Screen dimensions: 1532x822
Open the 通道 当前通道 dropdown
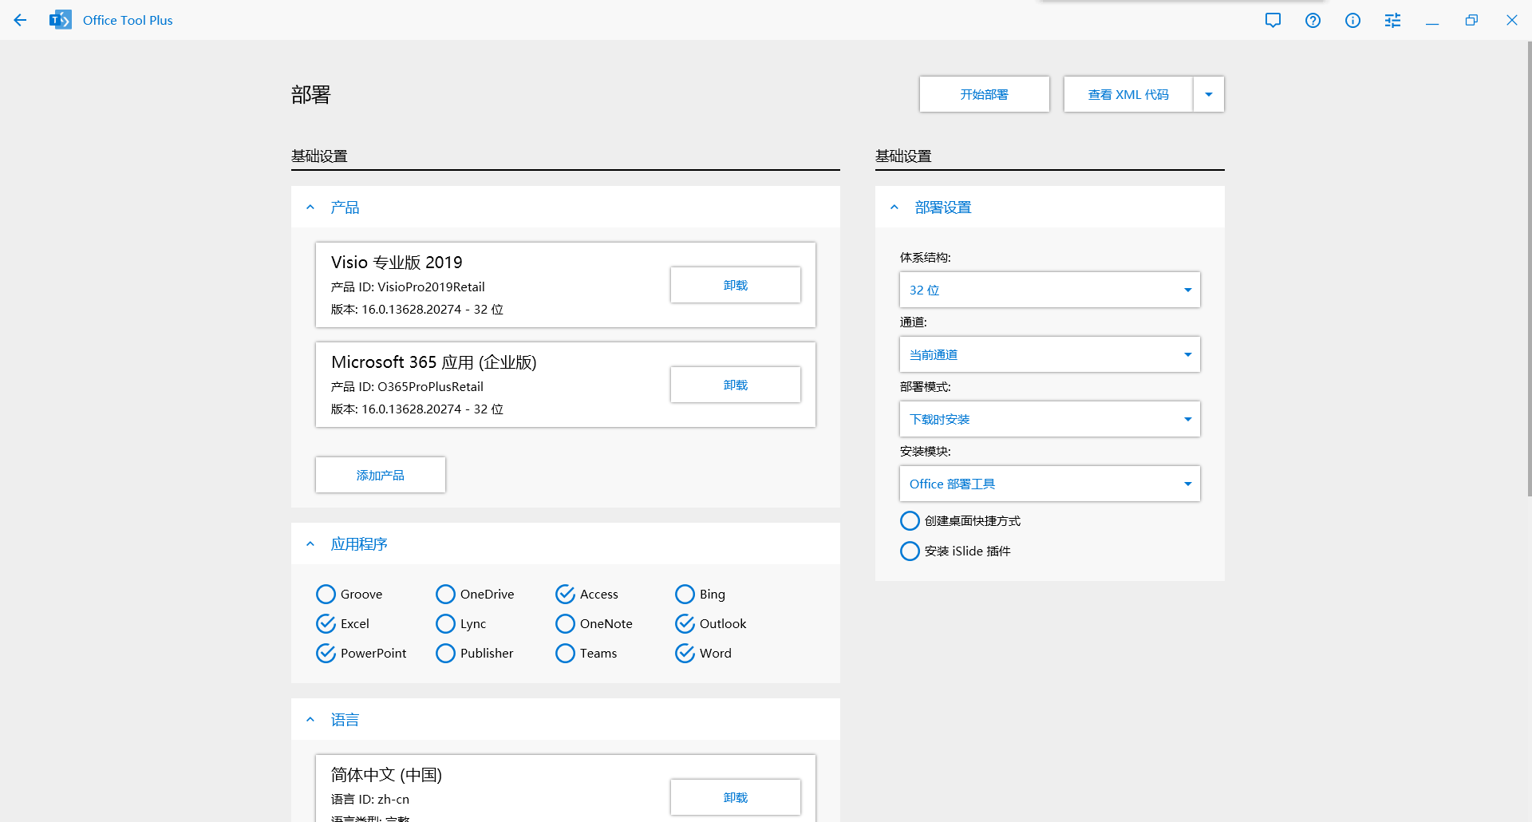tap(1049, 354)
